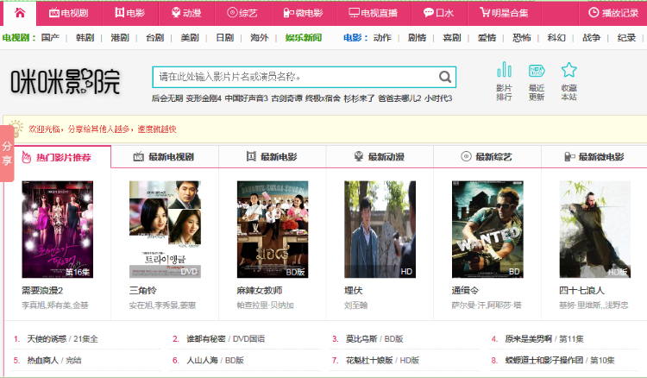
Task: Open 埋伏 poster thumbnail
Action: (380, 230)
